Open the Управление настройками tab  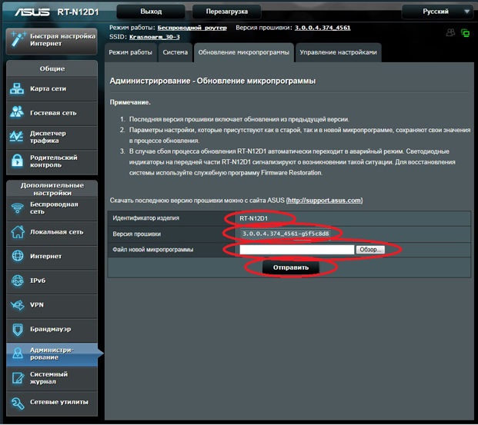(338, 52)
